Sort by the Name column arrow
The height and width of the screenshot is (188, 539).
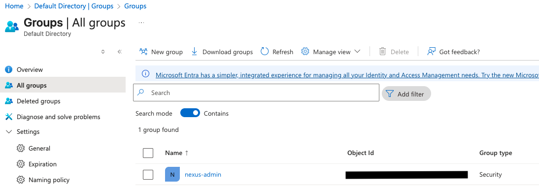click(187, 153)
